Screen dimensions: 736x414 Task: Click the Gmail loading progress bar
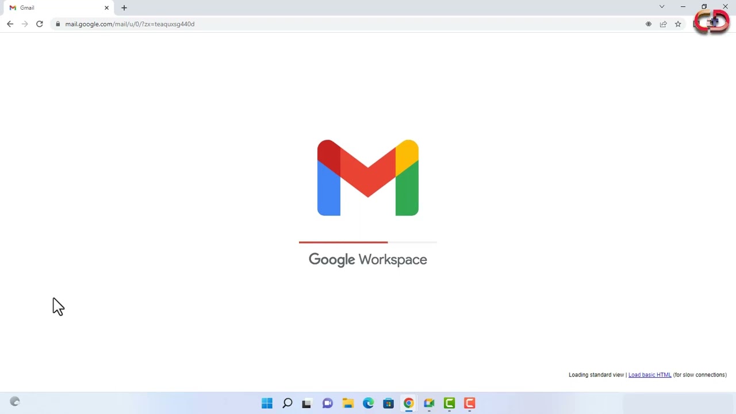pos(368,243)
